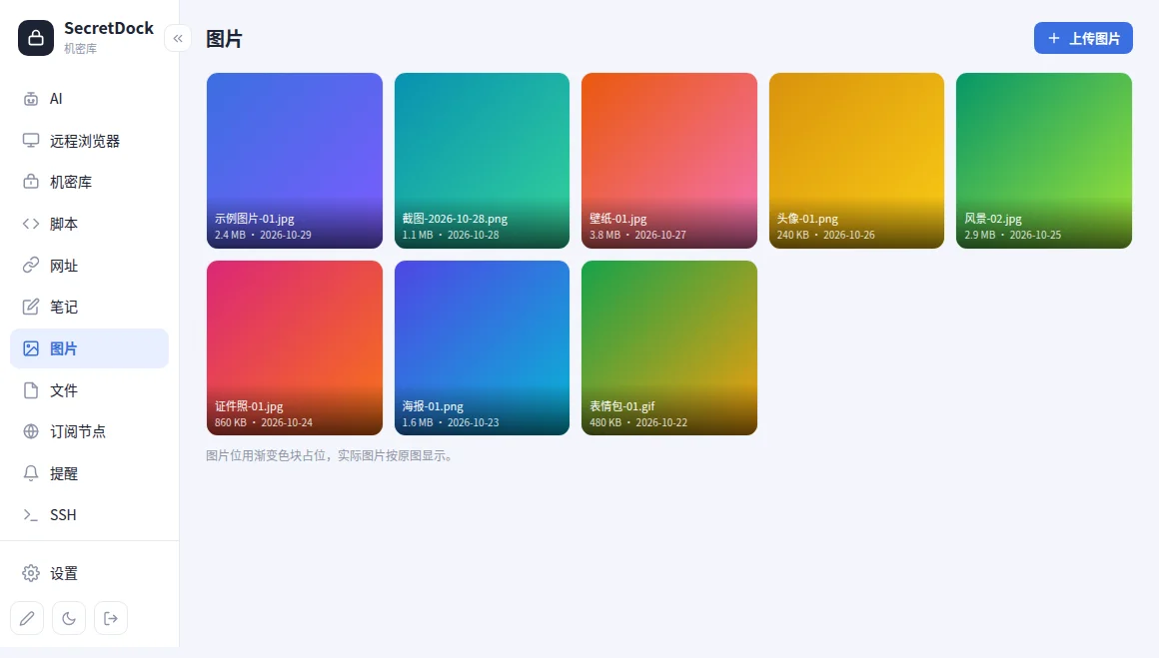The height and width of the screenshot is (658, 1159).
Task: Log out using the exit icon
Action: point(111,618)
